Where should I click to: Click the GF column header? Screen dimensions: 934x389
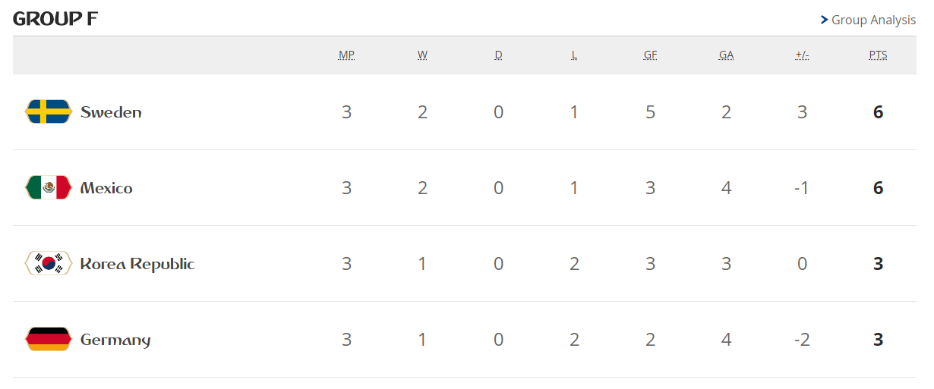[x=650, y=55]
